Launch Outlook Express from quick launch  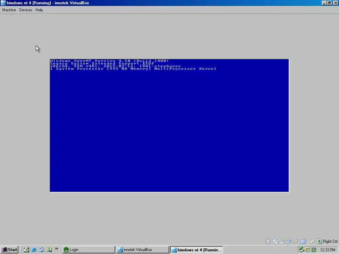[41, 250]
